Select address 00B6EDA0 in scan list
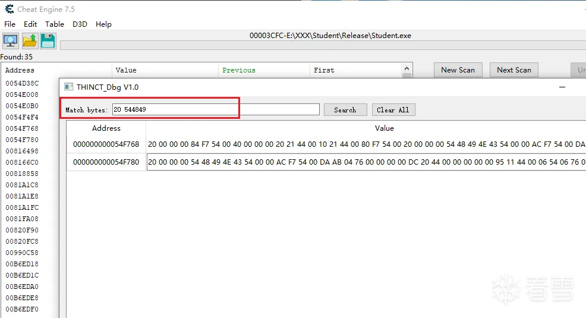586x318 pixels. pyautogui.click(x=22, y=286)
